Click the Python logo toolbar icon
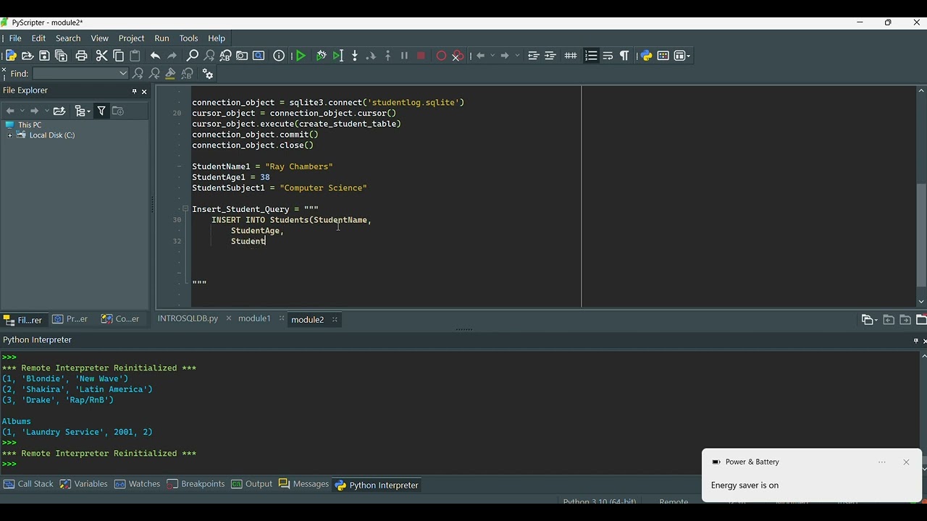The height and width of the screenshot is (521, 927). (646, 56)
